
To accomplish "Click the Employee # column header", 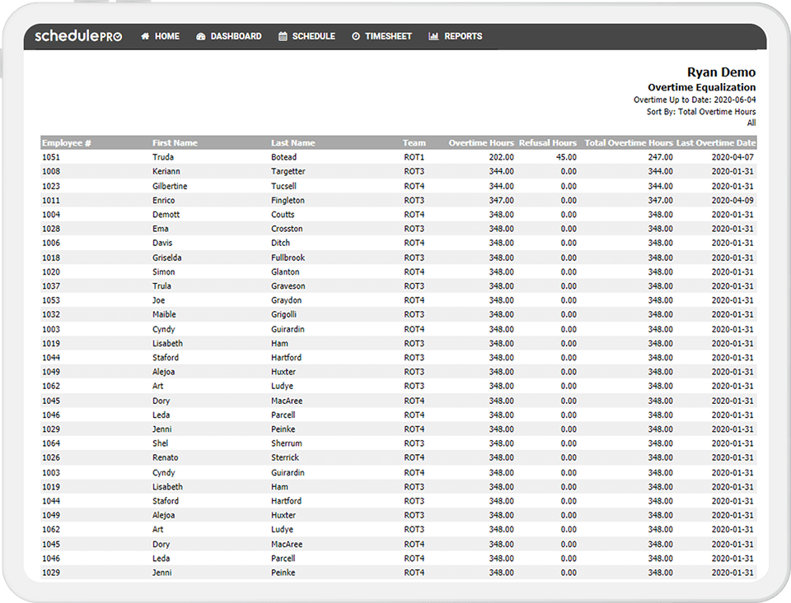I will (x=67, y=142).
